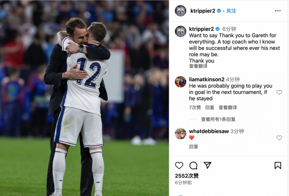
Task: Save post with bookmark icon
Action: pos(278,166)
